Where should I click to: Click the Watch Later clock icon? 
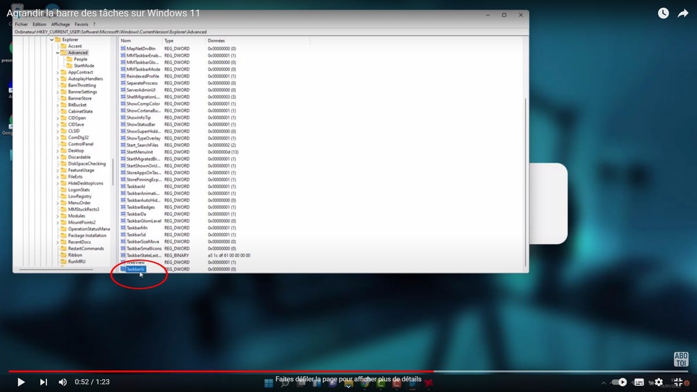pos(663,13)
